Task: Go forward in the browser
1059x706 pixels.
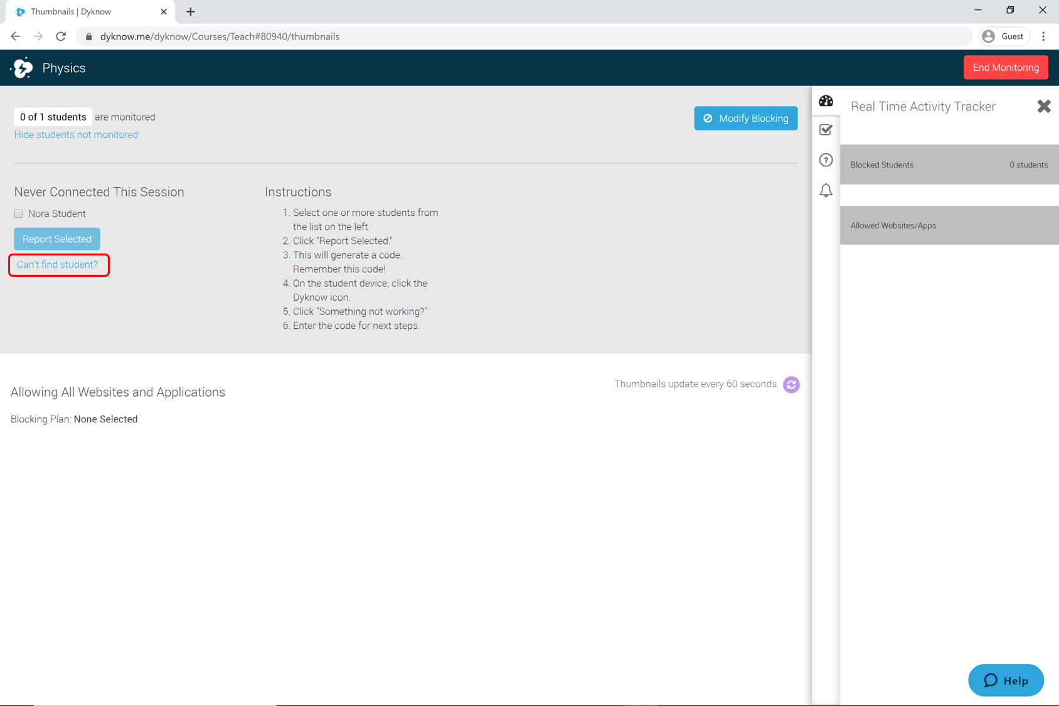Action: coord(38,36)
